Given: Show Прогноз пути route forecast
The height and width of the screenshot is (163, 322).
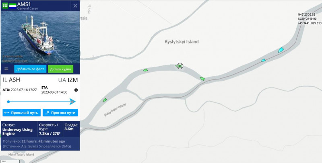Looking at the screenshot, I should [x=60, y=113].
